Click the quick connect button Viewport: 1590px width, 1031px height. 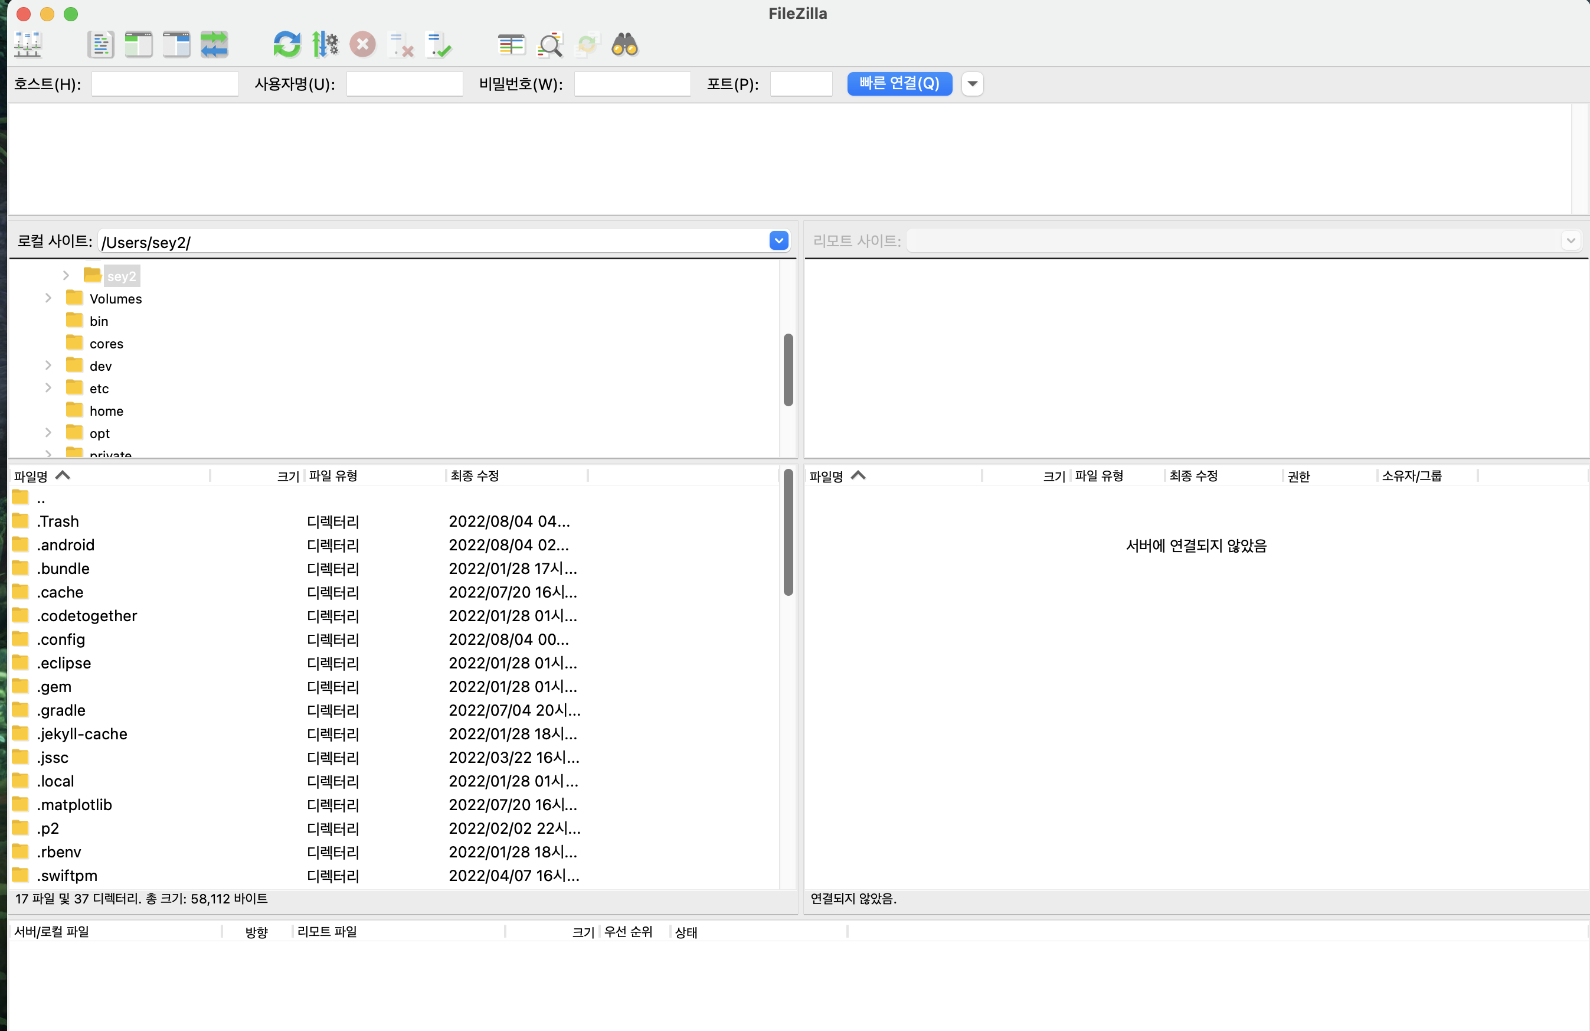[x=899, y=84]
